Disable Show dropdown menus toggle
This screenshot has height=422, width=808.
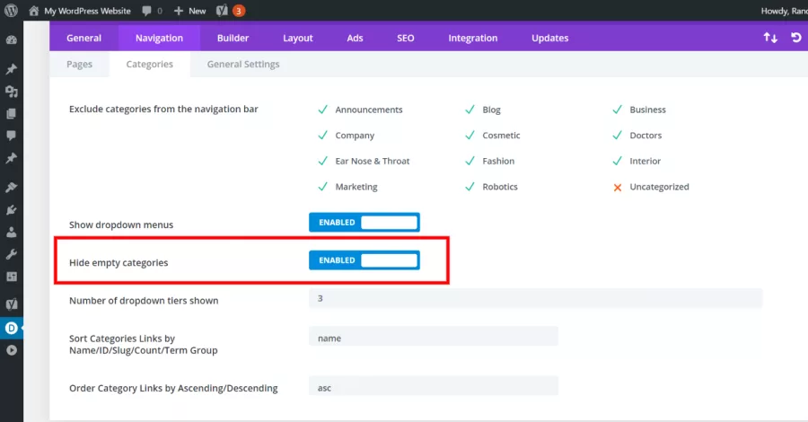(364, 223)
